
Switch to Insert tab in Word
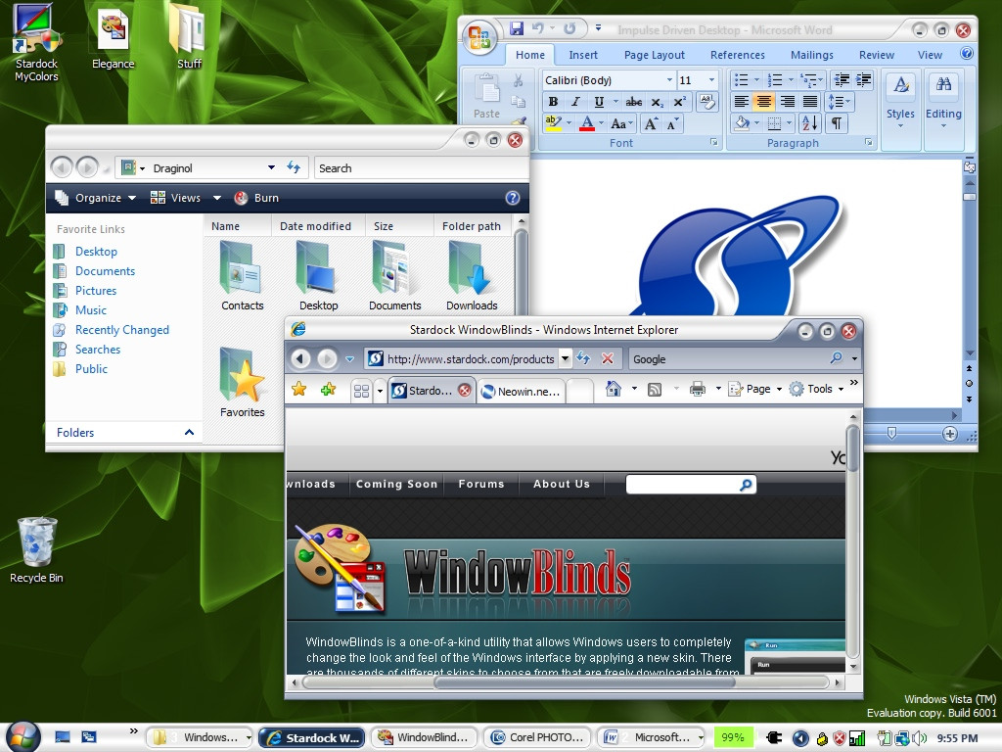(583, 55)
